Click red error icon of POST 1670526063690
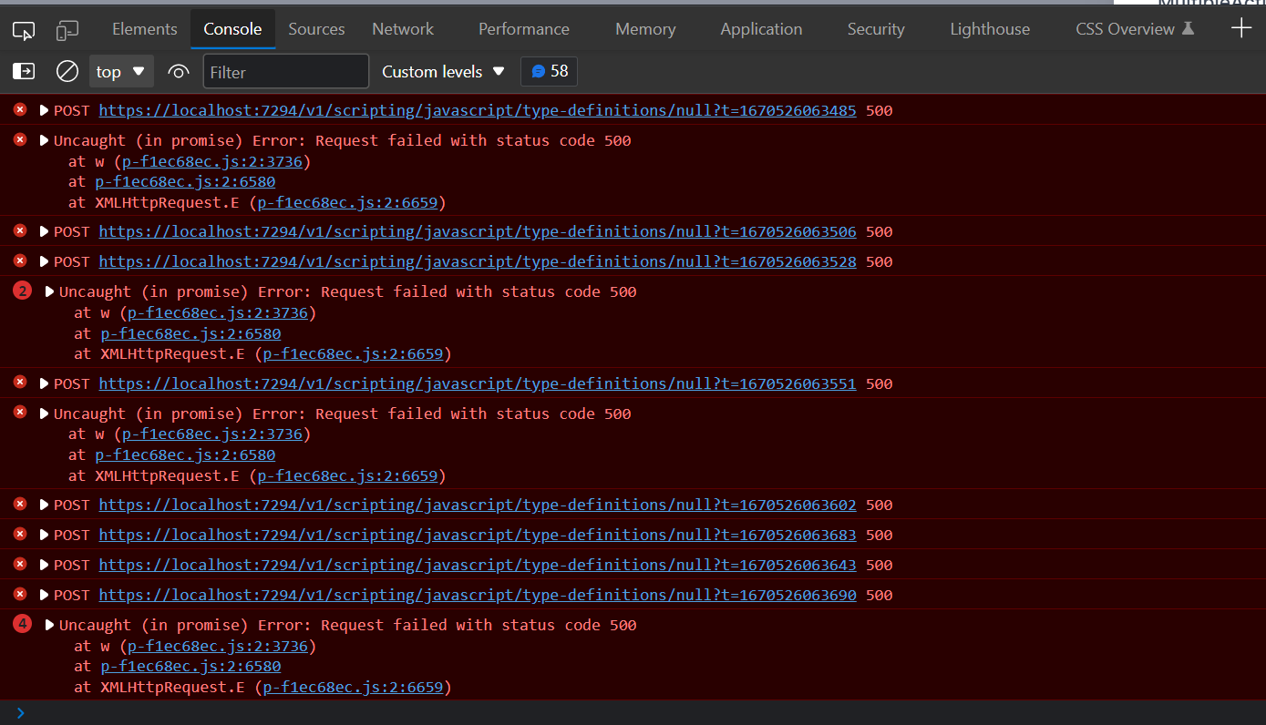This screenshot has width=1266, height=725. coord(20,594)
